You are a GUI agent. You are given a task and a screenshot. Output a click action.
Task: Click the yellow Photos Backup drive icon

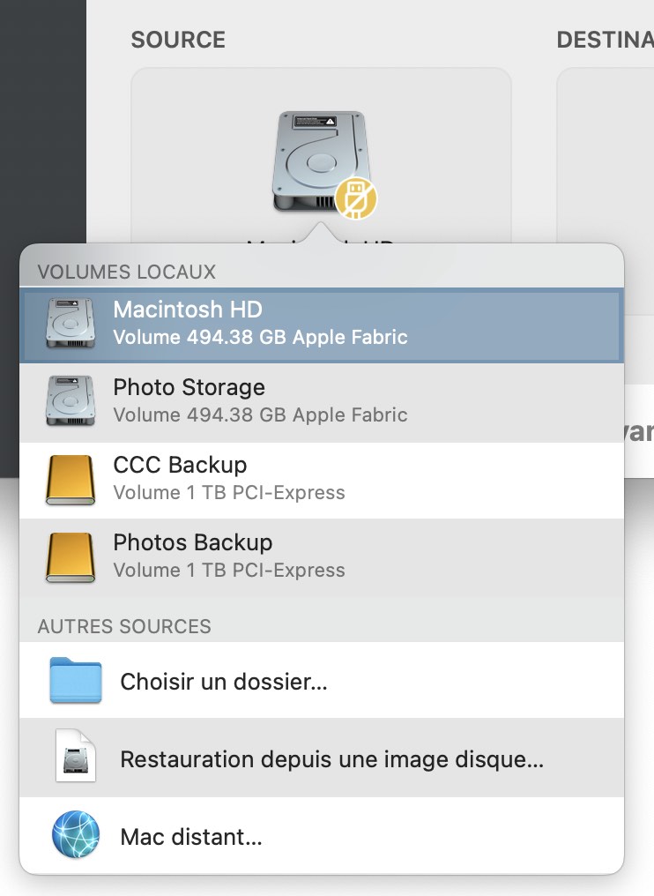click(x=71, y=557)
